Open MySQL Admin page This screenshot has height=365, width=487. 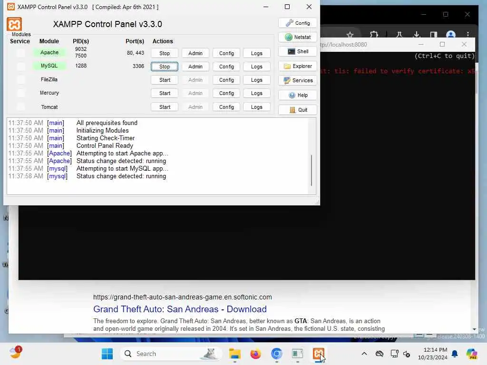tap(195, 67)
